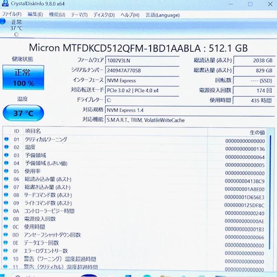This screenshot has width=277, height=277.
Task: Open the ディスク(D) menu
Action: [104, 15]
